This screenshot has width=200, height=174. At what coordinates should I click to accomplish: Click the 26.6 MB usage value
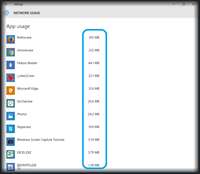tap(94, 101)
